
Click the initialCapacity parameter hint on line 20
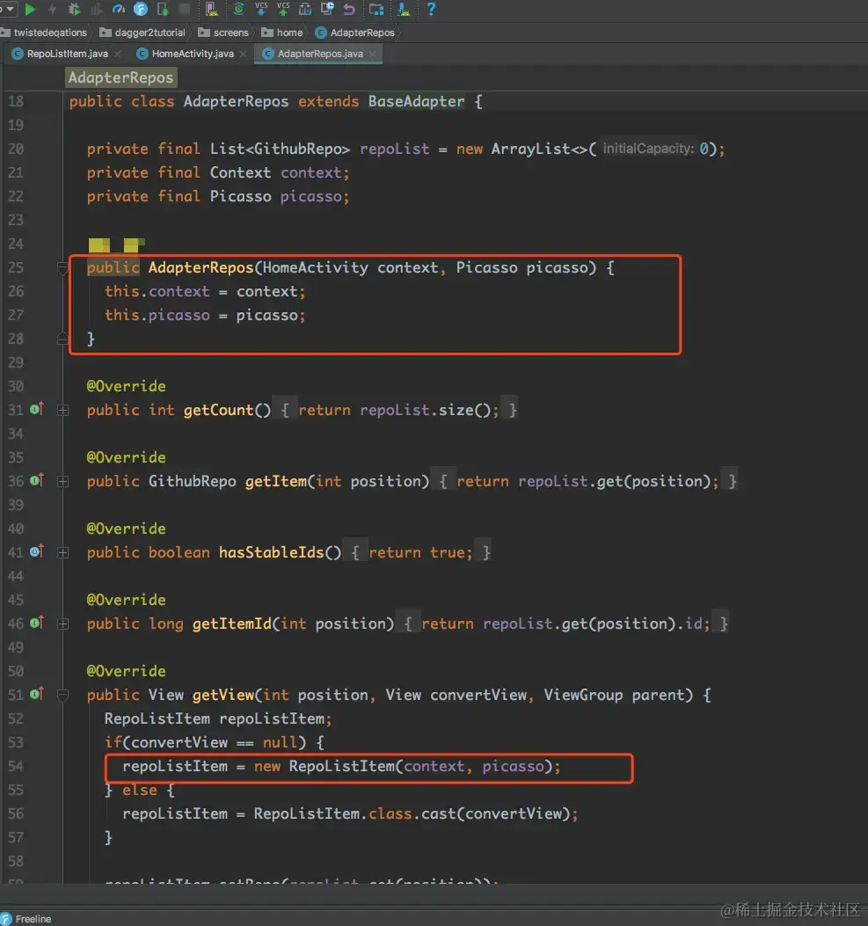(x=648, y=149)
